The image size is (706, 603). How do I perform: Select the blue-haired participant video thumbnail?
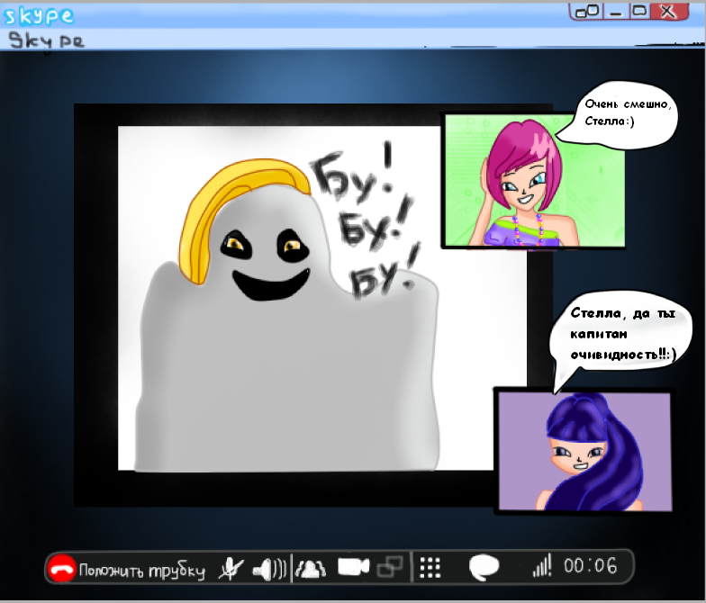[582, 450]
